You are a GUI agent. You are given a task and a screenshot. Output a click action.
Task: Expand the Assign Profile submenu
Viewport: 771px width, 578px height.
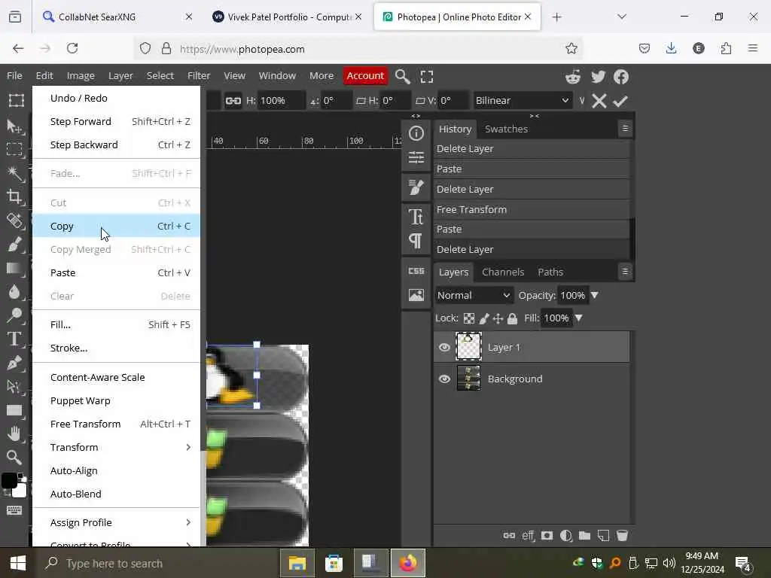[x=117, y=522]
